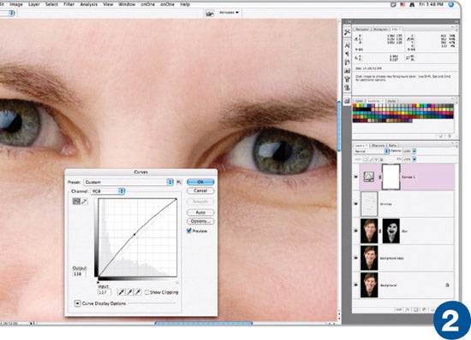471x340 pixels.
Task: Click the lock icon on Background layer
Action: (x=447, y=285)
